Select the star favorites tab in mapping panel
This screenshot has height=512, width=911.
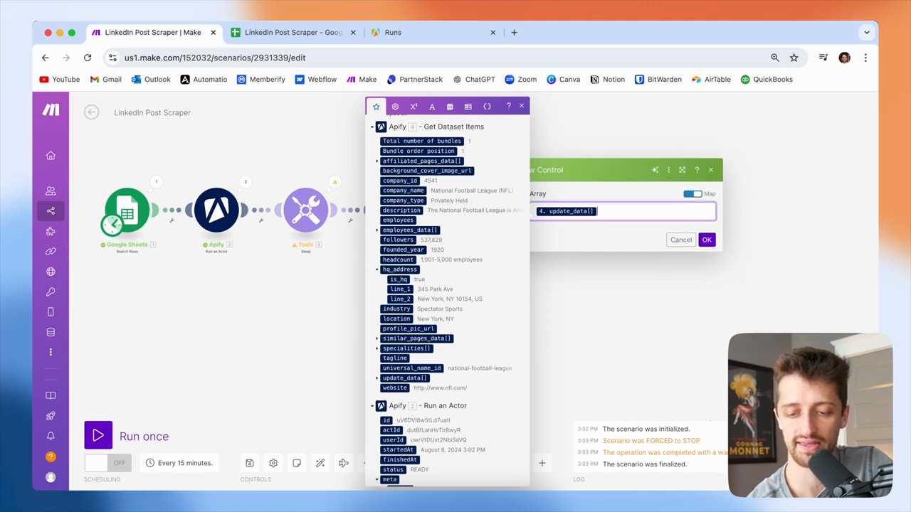376,107
